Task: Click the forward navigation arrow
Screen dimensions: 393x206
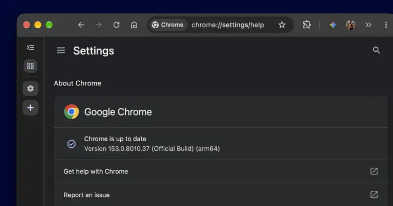Action: click(x=99, y=25)
